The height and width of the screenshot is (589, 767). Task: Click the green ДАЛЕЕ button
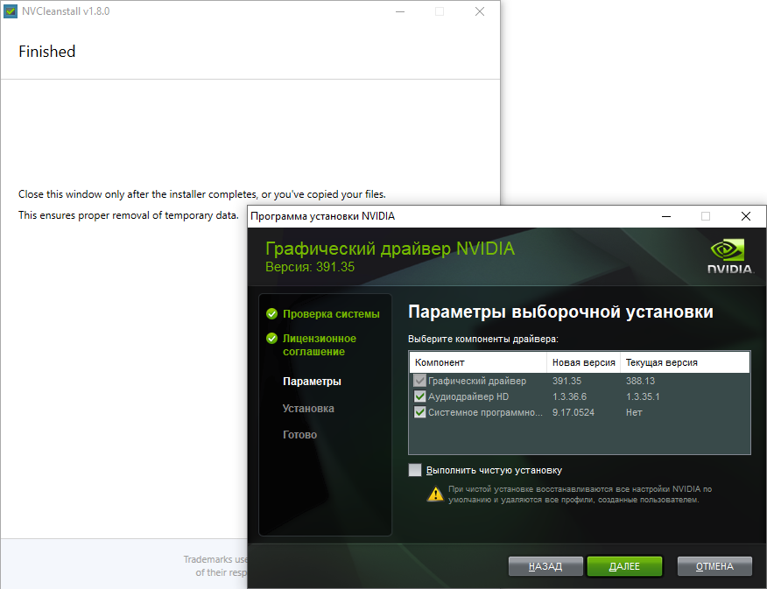coord(624,566)
